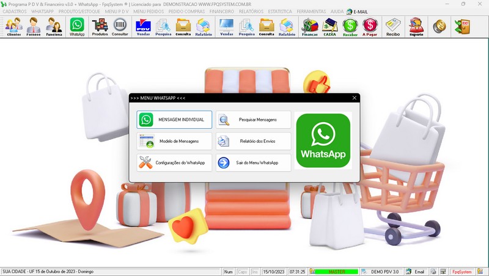Open the PRODUTOS/ESTOQUE menu

(x=79, y=12)
